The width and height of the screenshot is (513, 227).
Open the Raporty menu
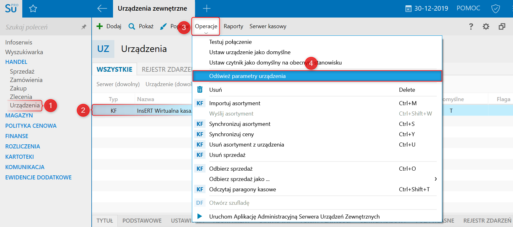coord(234,26)
